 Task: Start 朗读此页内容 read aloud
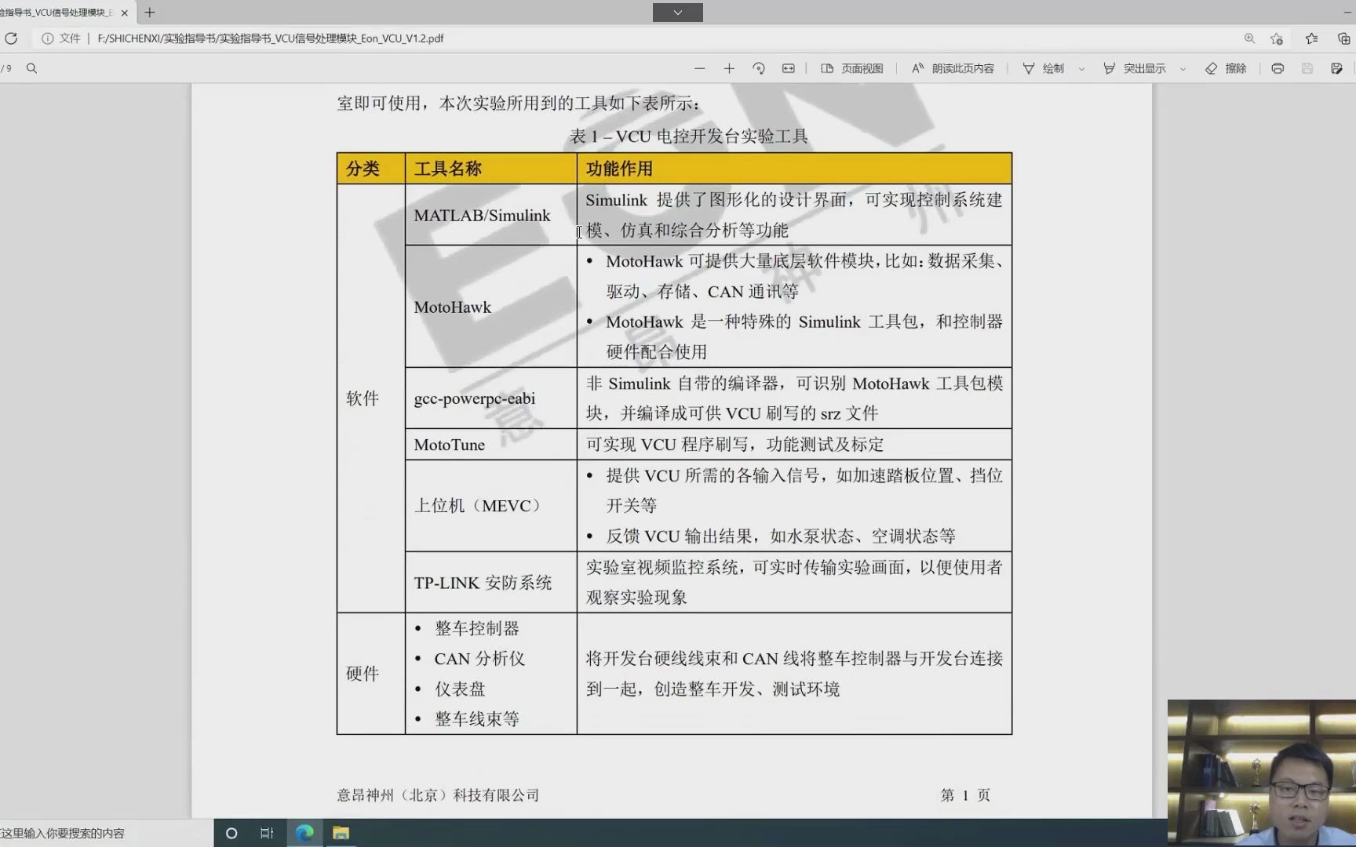coord(952,68)
